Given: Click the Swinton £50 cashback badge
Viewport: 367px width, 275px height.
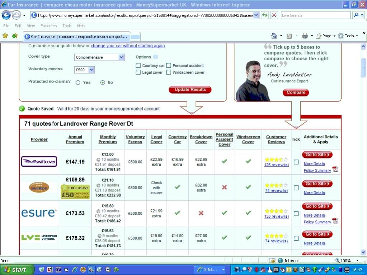Looking at the screenshot, I should [x=75, y=192].
